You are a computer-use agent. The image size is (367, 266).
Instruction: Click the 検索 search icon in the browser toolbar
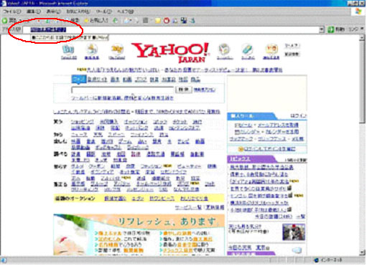tap(73, 21)
